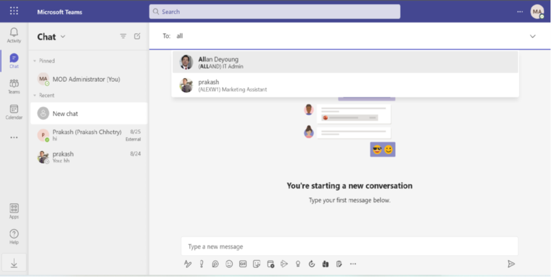Open the Approvals icon
Image resolution: width=551 pixels, height=277 pixels.
pos(312,264)
